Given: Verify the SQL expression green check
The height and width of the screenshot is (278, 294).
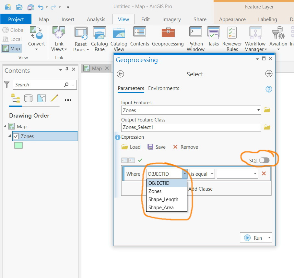Looking at the screenshot, I should point(140,160).
